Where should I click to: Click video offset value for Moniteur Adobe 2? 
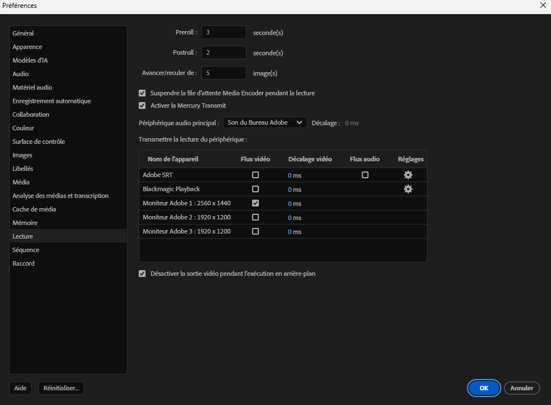tap(290, 217)
